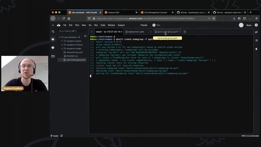Viewport: 261px width, 147px height.
Task: Reload the browser page
Action: tap(64, 18)
